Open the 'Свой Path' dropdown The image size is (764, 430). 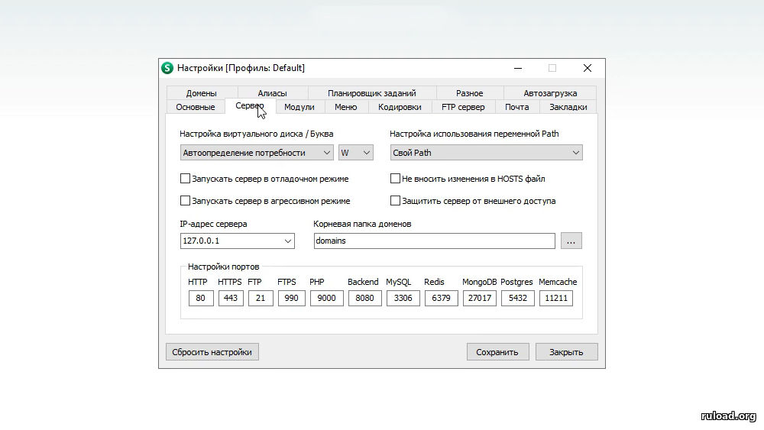coord(486,153)
